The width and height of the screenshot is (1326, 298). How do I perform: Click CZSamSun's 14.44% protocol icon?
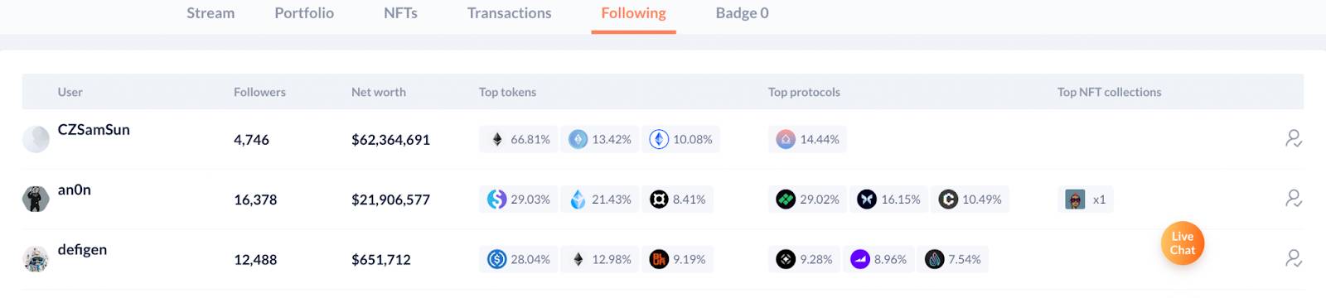786,139
